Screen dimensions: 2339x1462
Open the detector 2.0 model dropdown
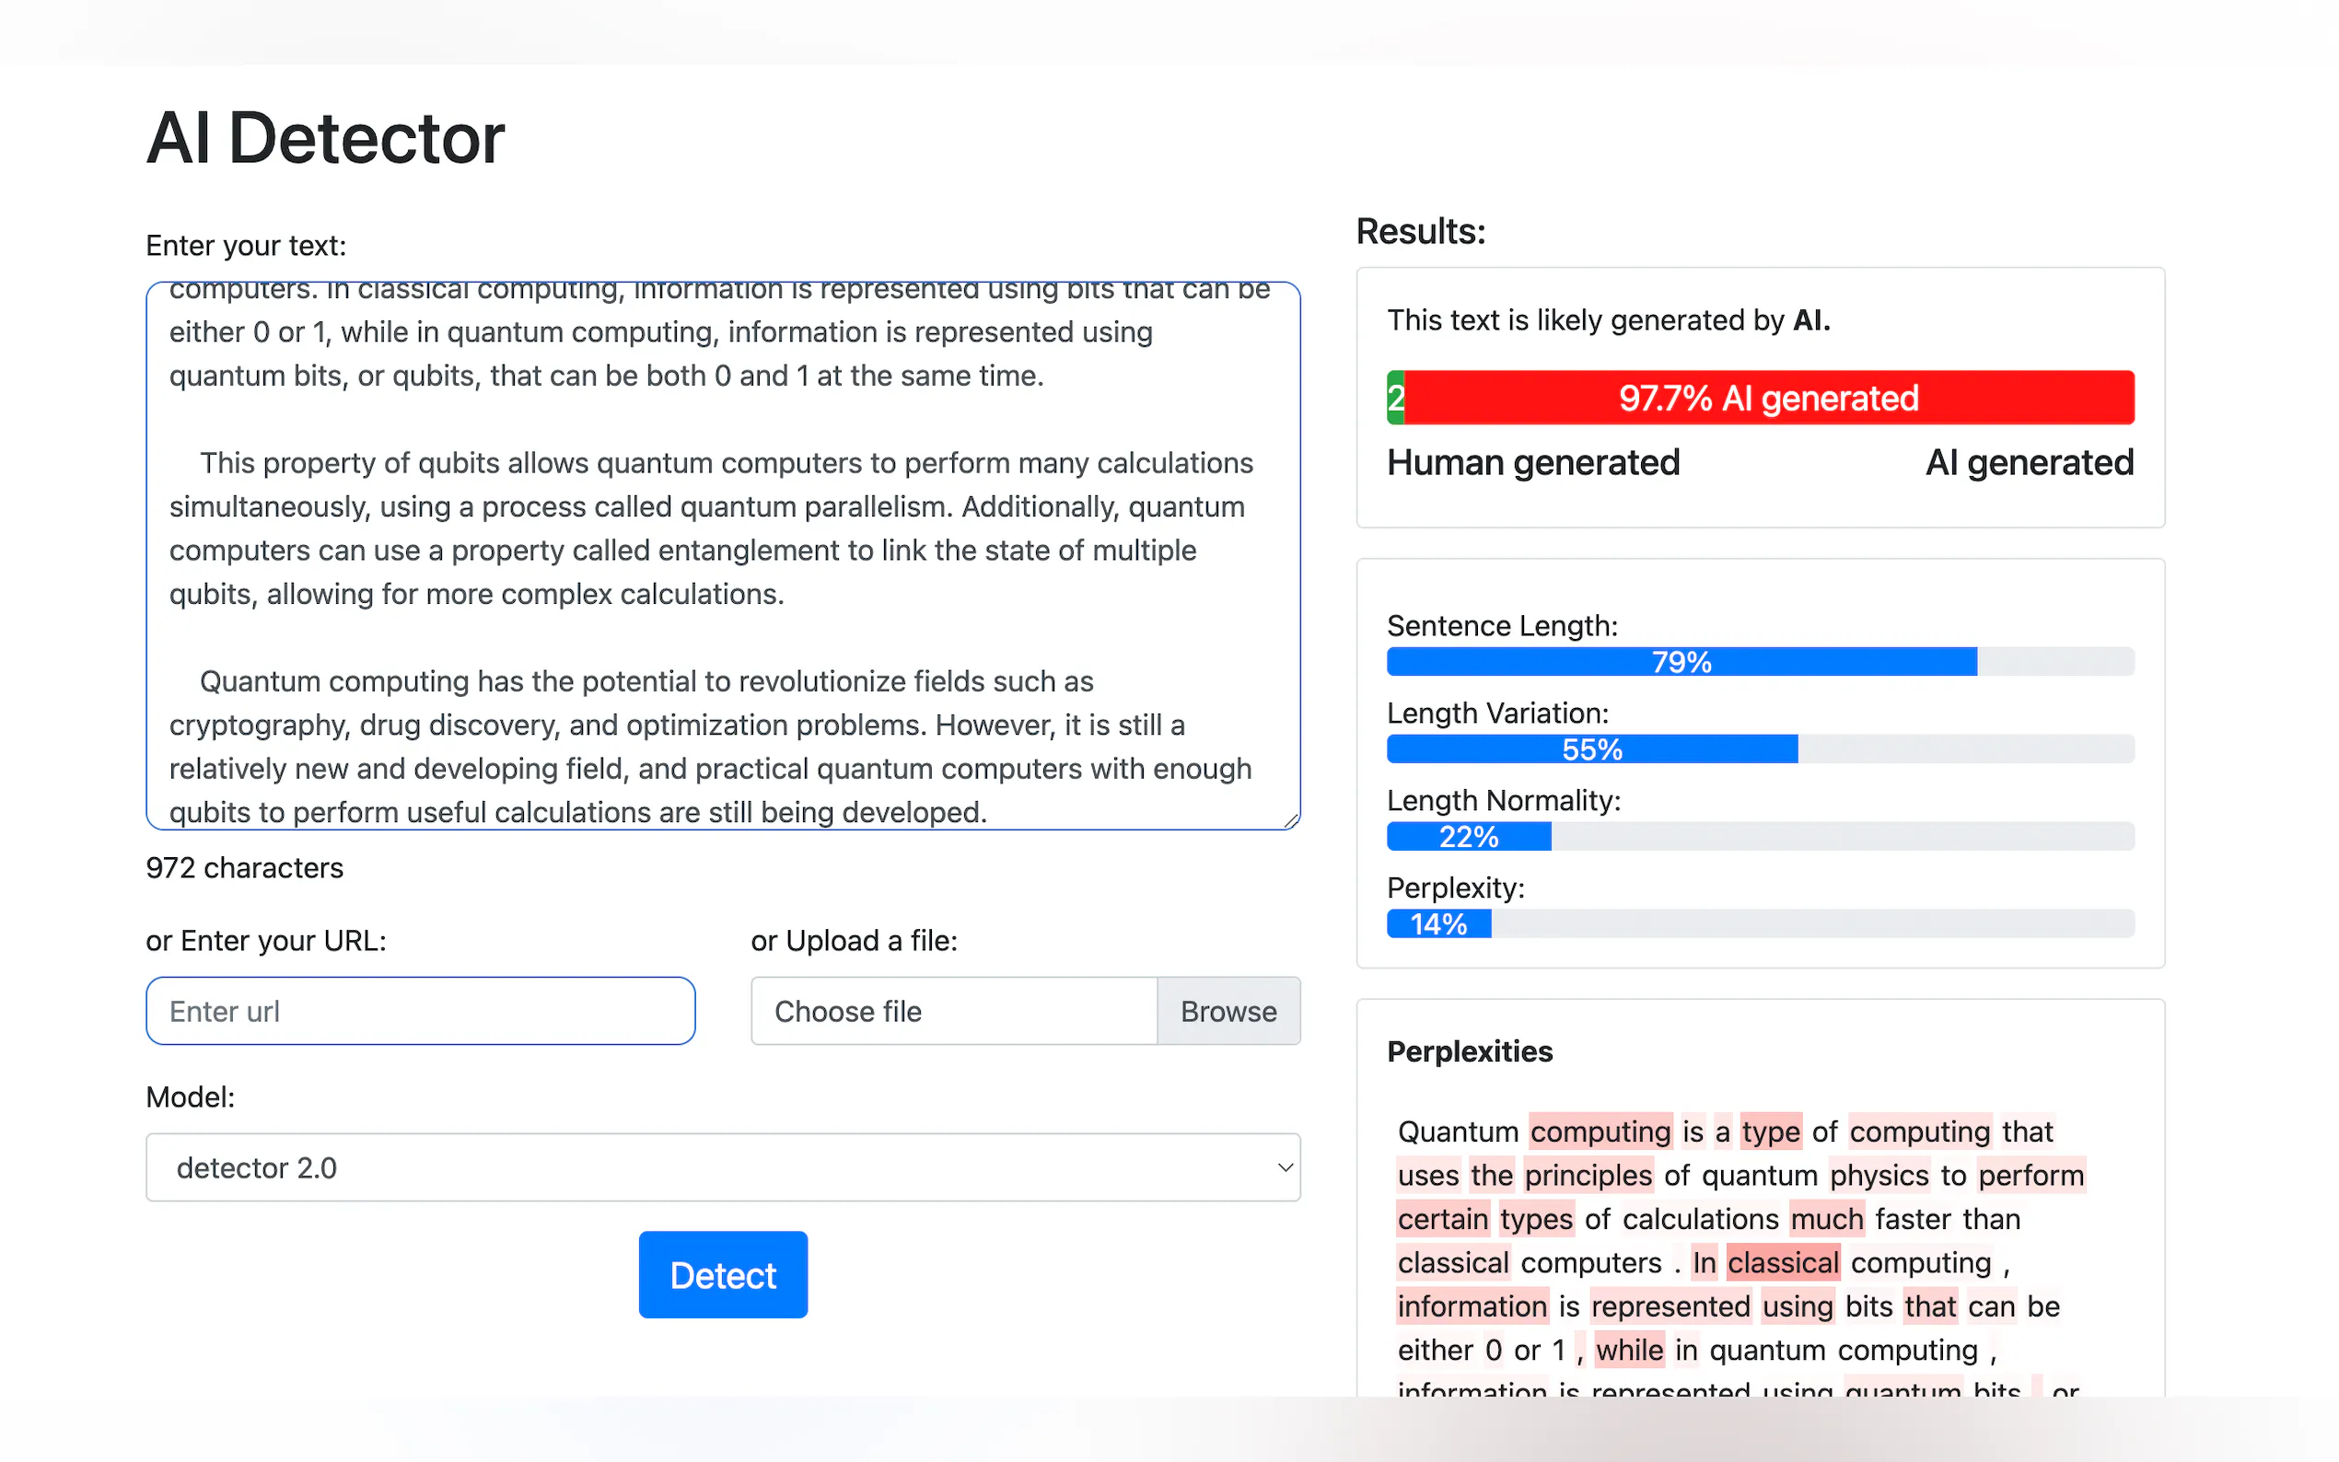(722, 1167)
